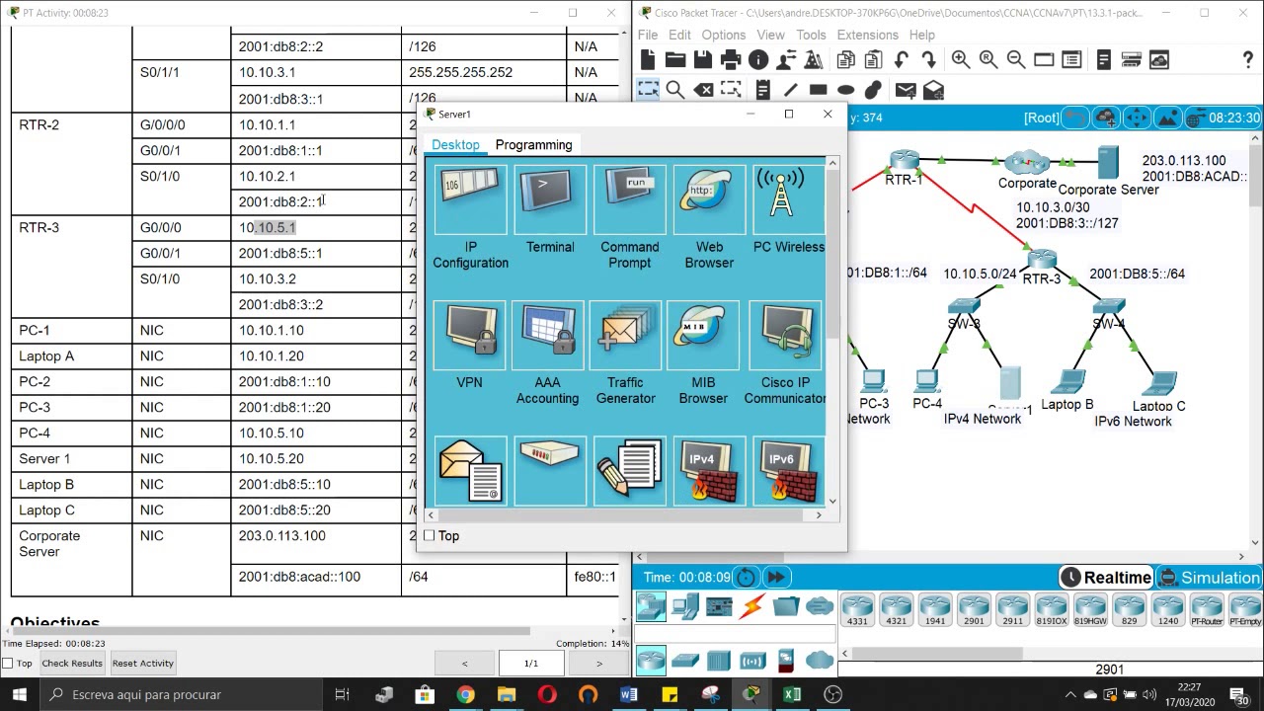
Task: Click the Zoom Reset magnifier icon
Action: (x=988, y=60)
